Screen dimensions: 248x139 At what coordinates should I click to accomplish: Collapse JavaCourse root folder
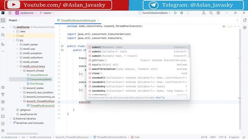[10, 27]
